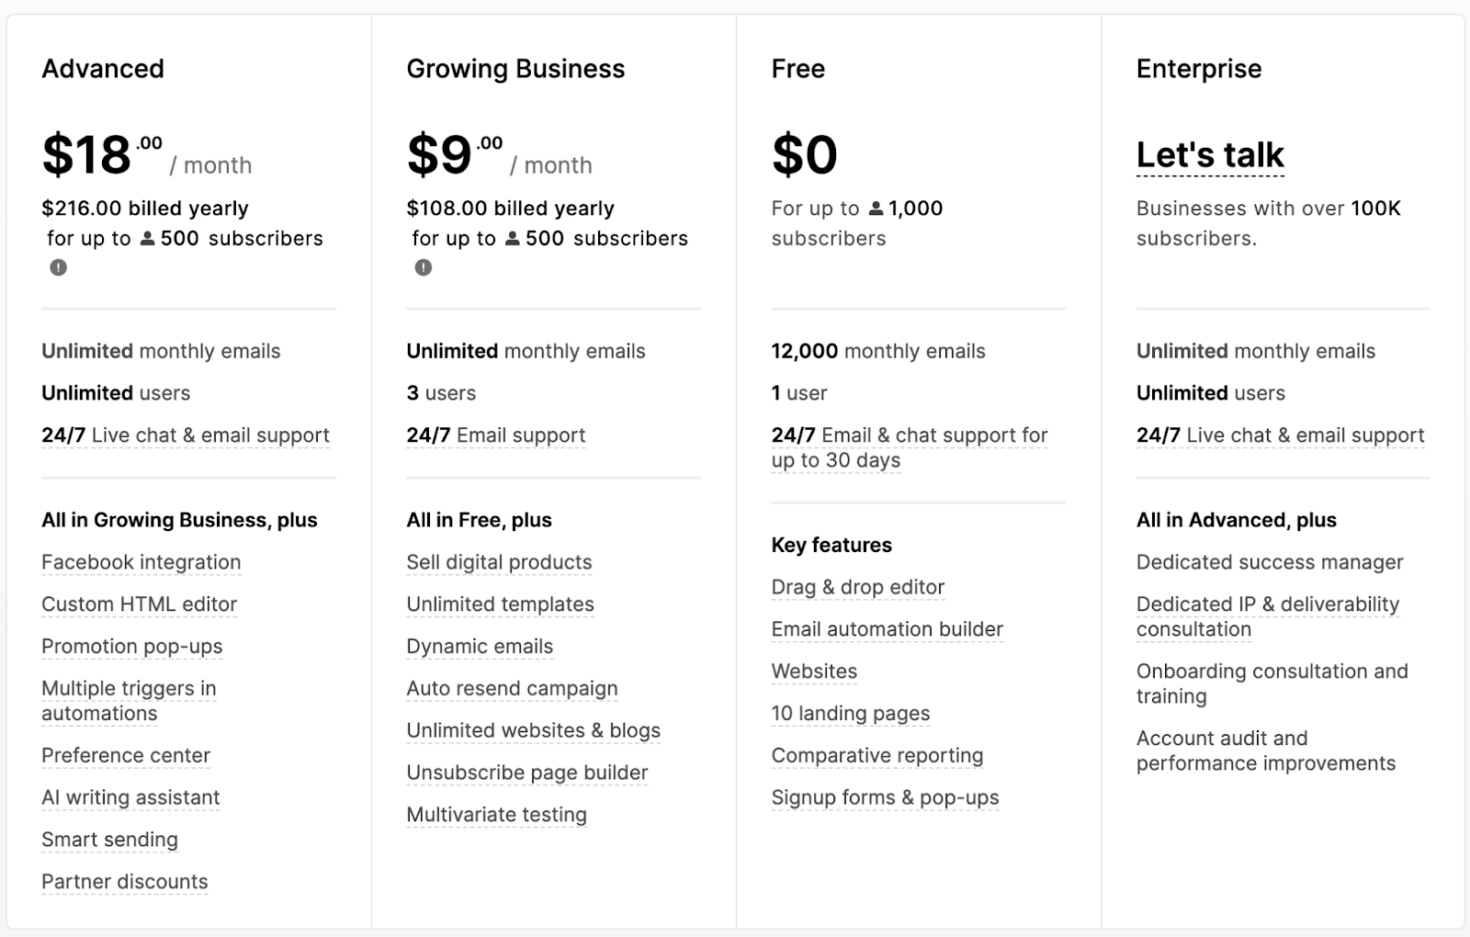Select Drag & drop editor feature
The image size is (1470, 937).
tap(857, 587)
